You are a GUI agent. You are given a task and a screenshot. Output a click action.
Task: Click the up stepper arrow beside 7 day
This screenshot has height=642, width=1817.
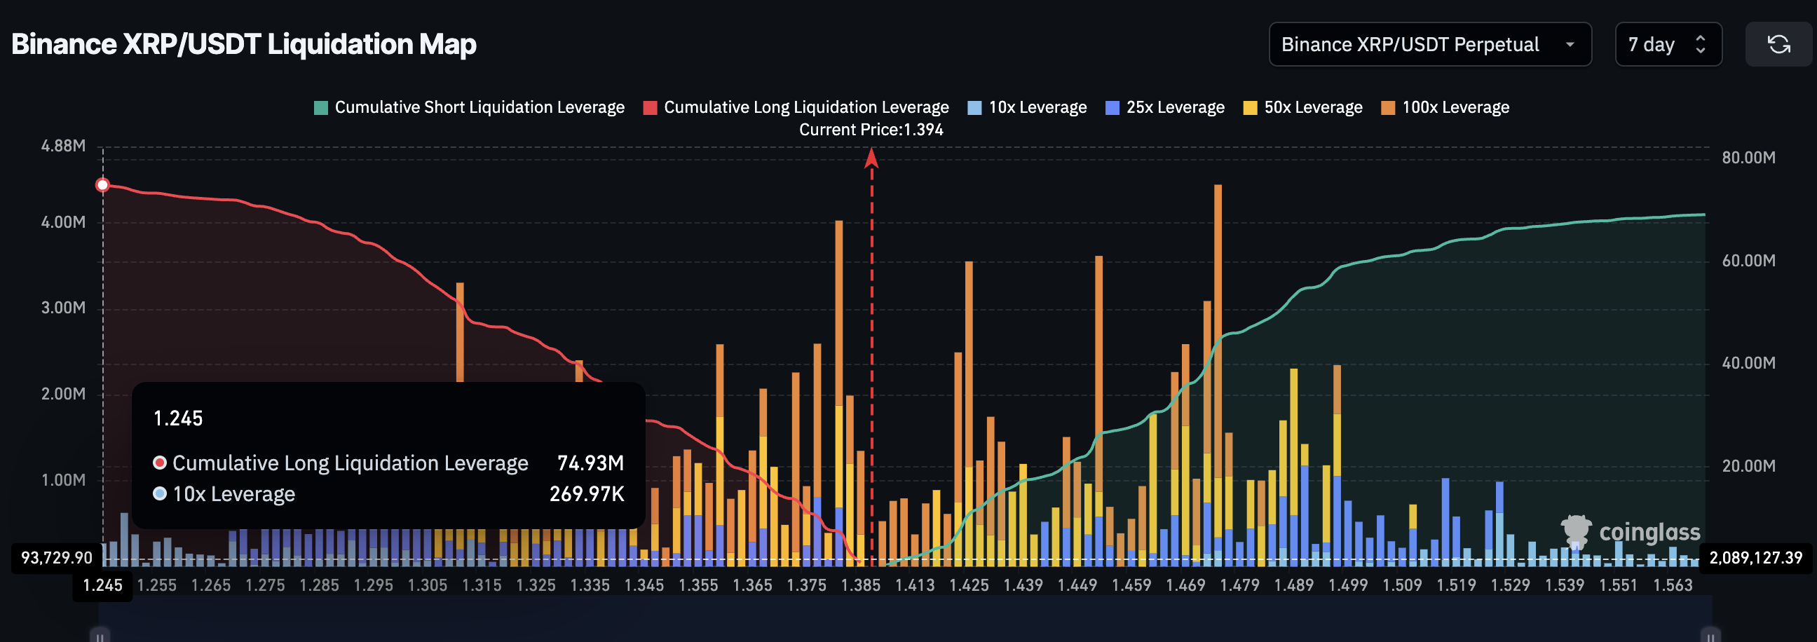(1701, 36)
